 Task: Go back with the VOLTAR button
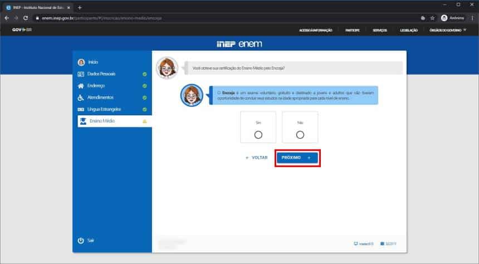pyautogui.click(x=257, y=158)
